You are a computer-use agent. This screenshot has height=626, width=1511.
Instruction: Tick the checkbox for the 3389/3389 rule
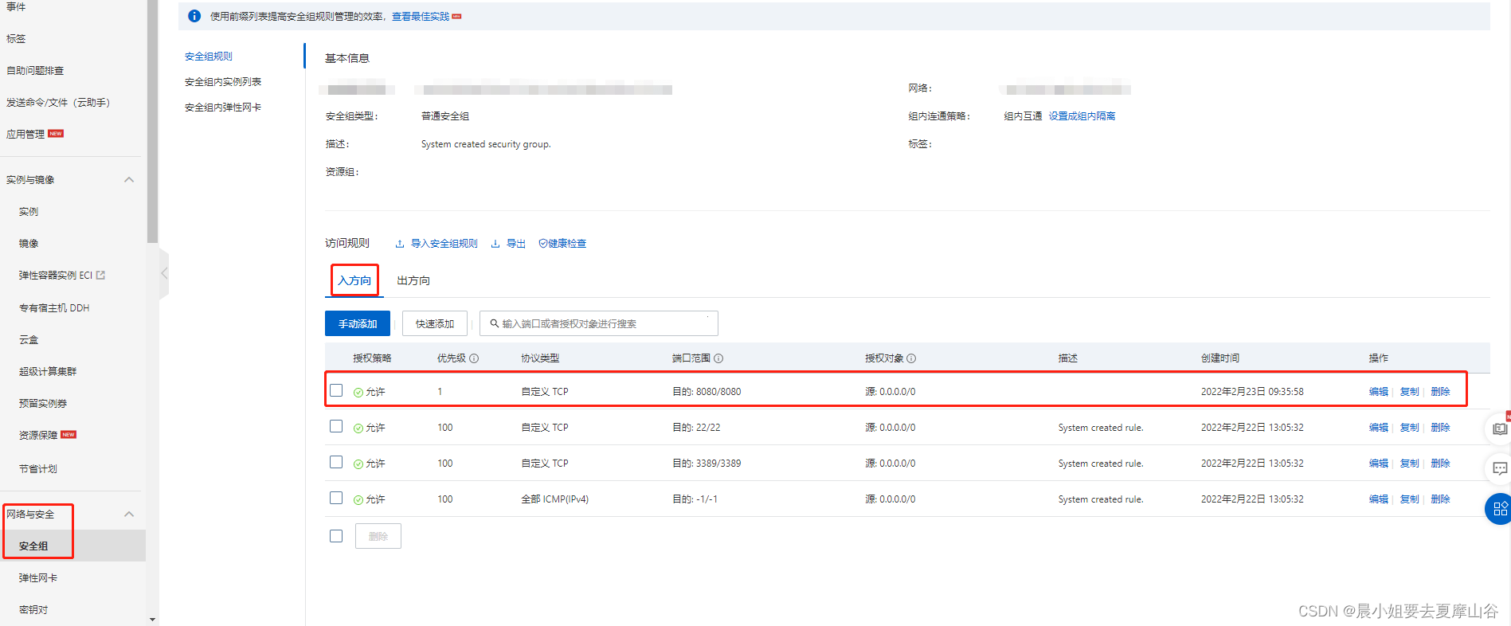336,462
